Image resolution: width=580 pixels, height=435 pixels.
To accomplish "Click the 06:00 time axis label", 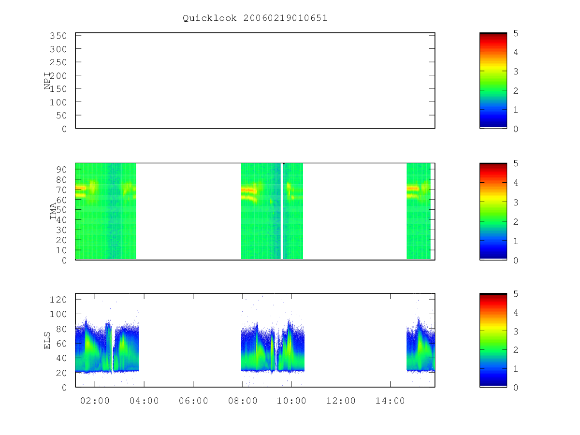I will pos(193,401).
